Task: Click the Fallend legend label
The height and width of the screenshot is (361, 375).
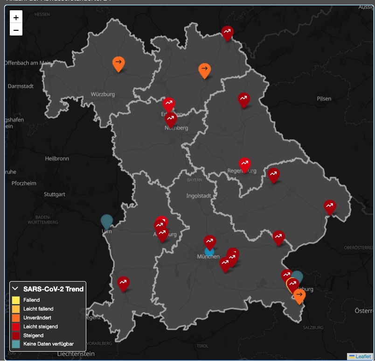Action: 32,300
